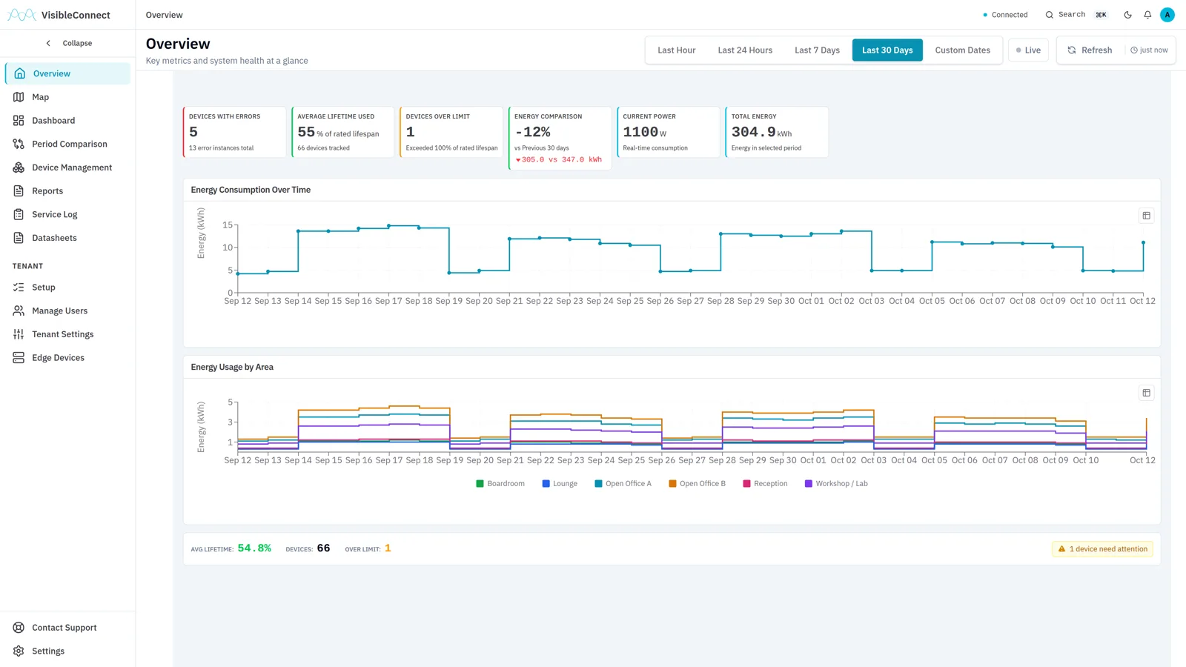Select the Current Power card
Image resolution: width=1186 pixels, height=667 pixels.
point(669,132)
